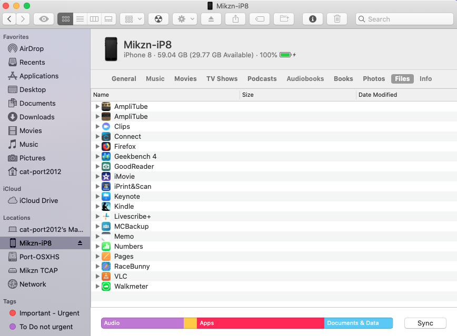Switch to the General tab
This screenshot has height=336, width=457.
coord(124,79)
